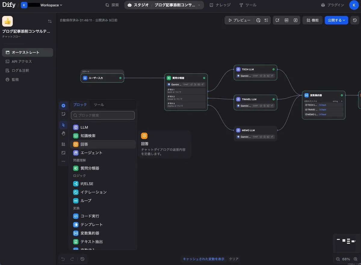Open the Workspace dropdown
This screenshot has height=265, width=361.
click(51, 5)
